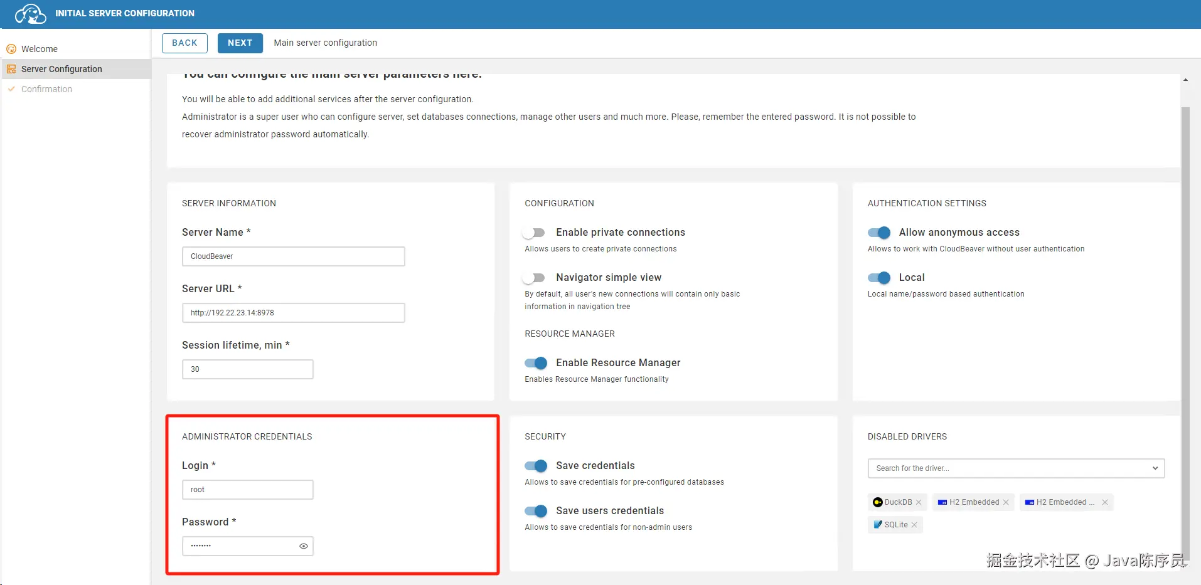The height and width of the screenshot is (585, 1201).
Task: Toggle Allow anonymous access switch
Action: click(879, 233)
